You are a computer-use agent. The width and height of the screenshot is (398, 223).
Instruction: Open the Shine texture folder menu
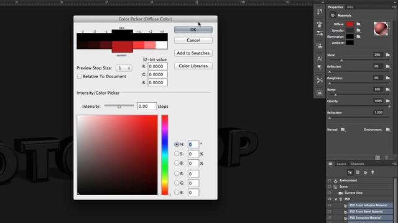[388, 55]
